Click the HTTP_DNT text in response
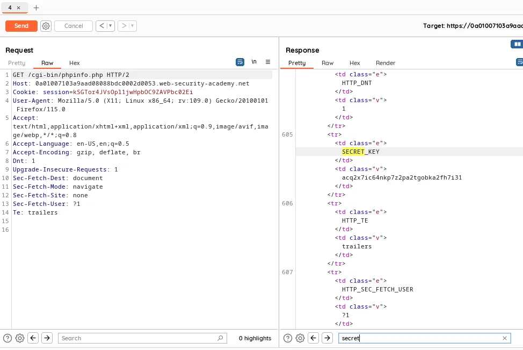523x350 pixels. point(357,83)
